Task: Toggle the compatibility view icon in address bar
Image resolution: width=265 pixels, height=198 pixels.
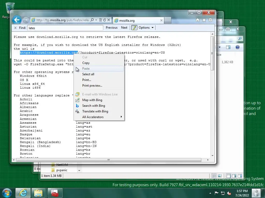Action: [x=101, y=20]
